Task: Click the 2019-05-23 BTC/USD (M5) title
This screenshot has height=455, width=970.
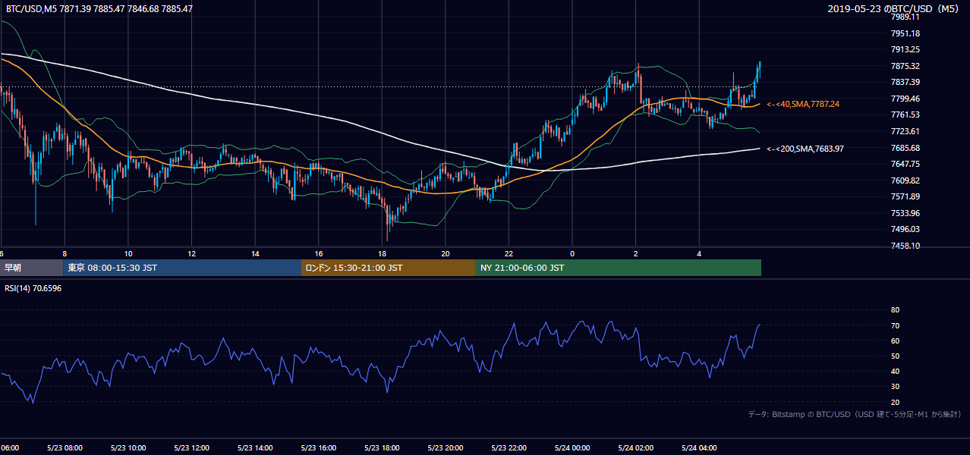Action: (895, 8)
